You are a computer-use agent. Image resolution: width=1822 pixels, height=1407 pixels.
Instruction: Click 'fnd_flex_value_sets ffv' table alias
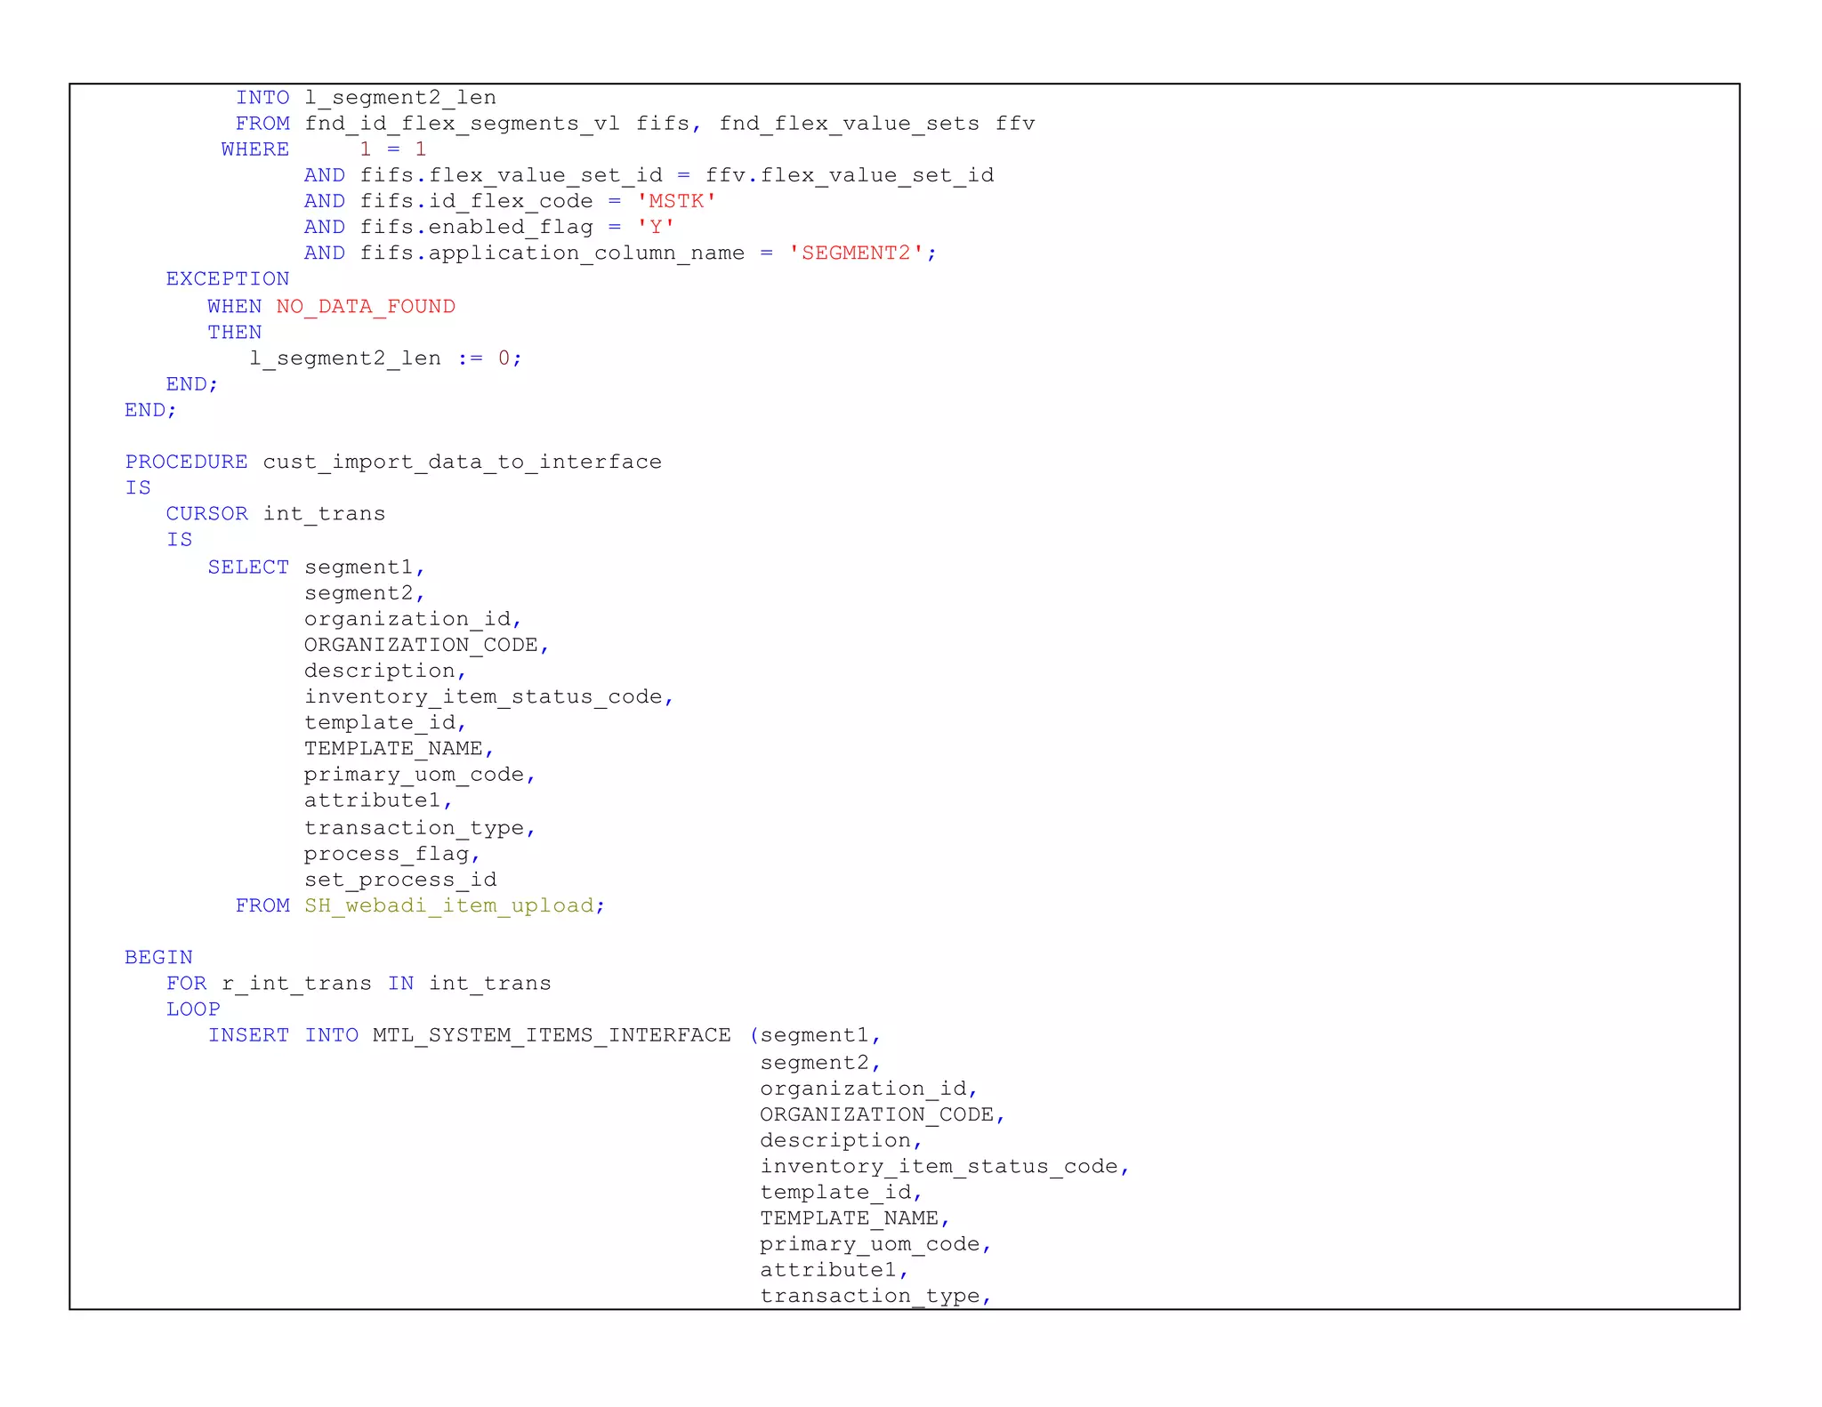click(x=877, y=124)
